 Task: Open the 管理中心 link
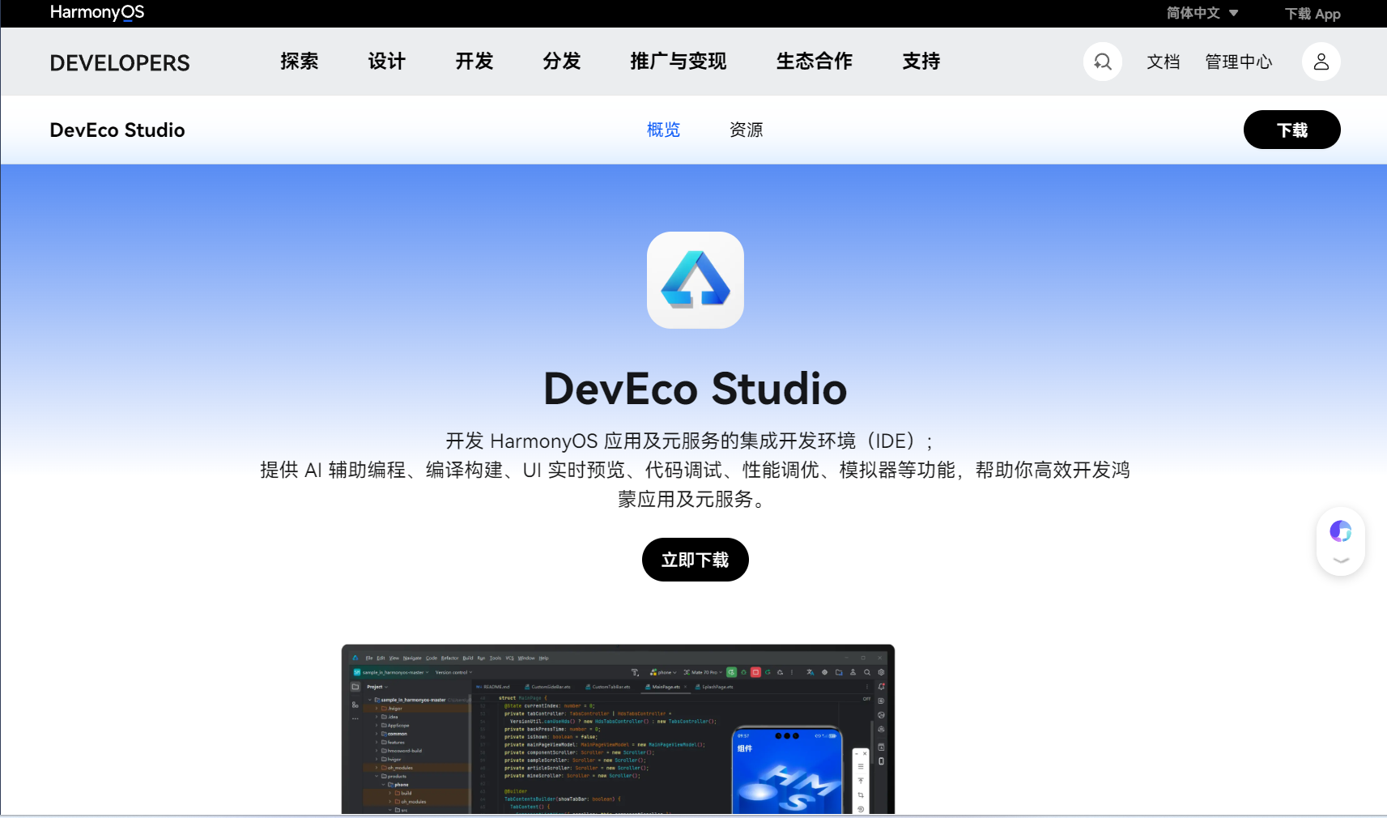point(1239,62)
